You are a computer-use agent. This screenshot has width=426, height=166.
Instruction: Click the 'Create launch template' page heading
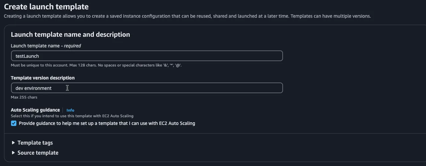46,6
